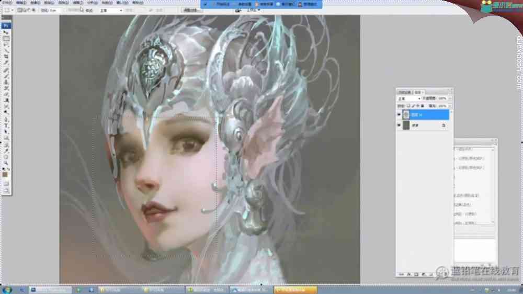
Task: Choose Add to Selection mode in options bar
Action: tap(25, 10)
